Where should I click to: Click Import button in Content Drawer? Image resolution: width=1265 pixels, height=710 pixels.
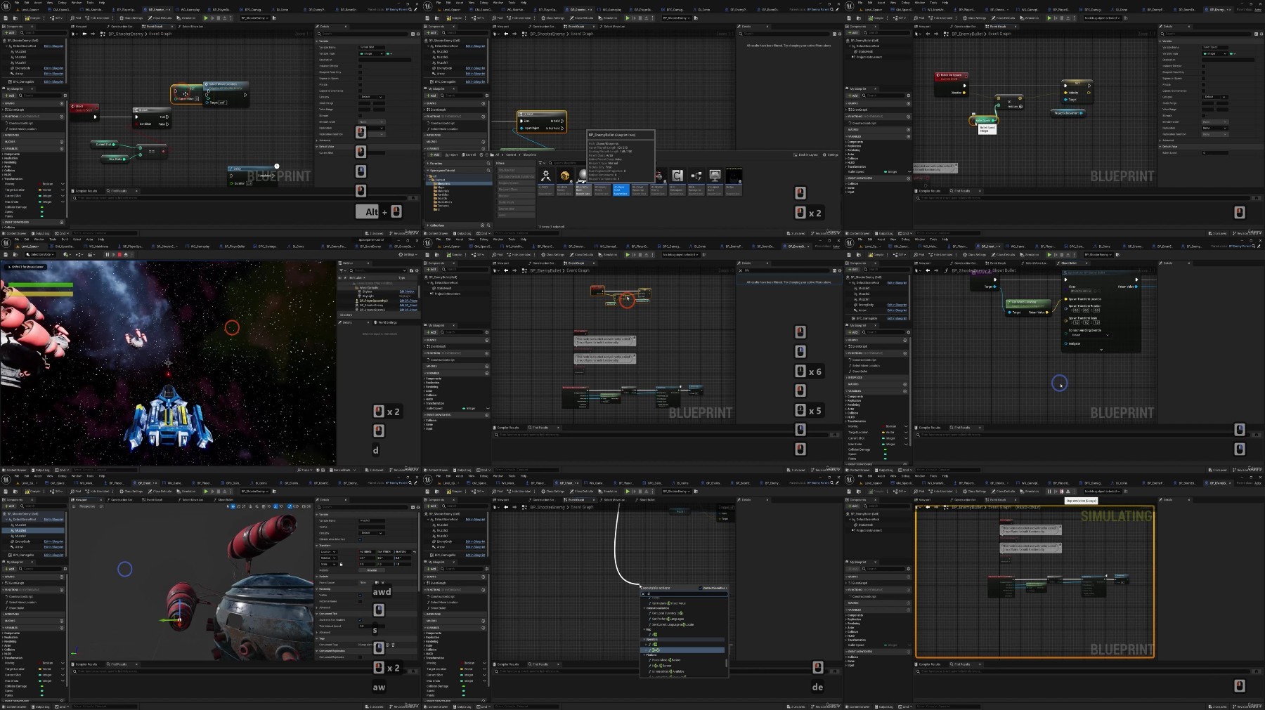451,155
